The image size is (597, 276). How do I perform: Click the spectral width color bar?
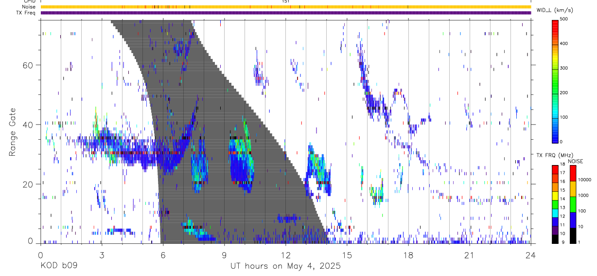click(x=555, y=81)
